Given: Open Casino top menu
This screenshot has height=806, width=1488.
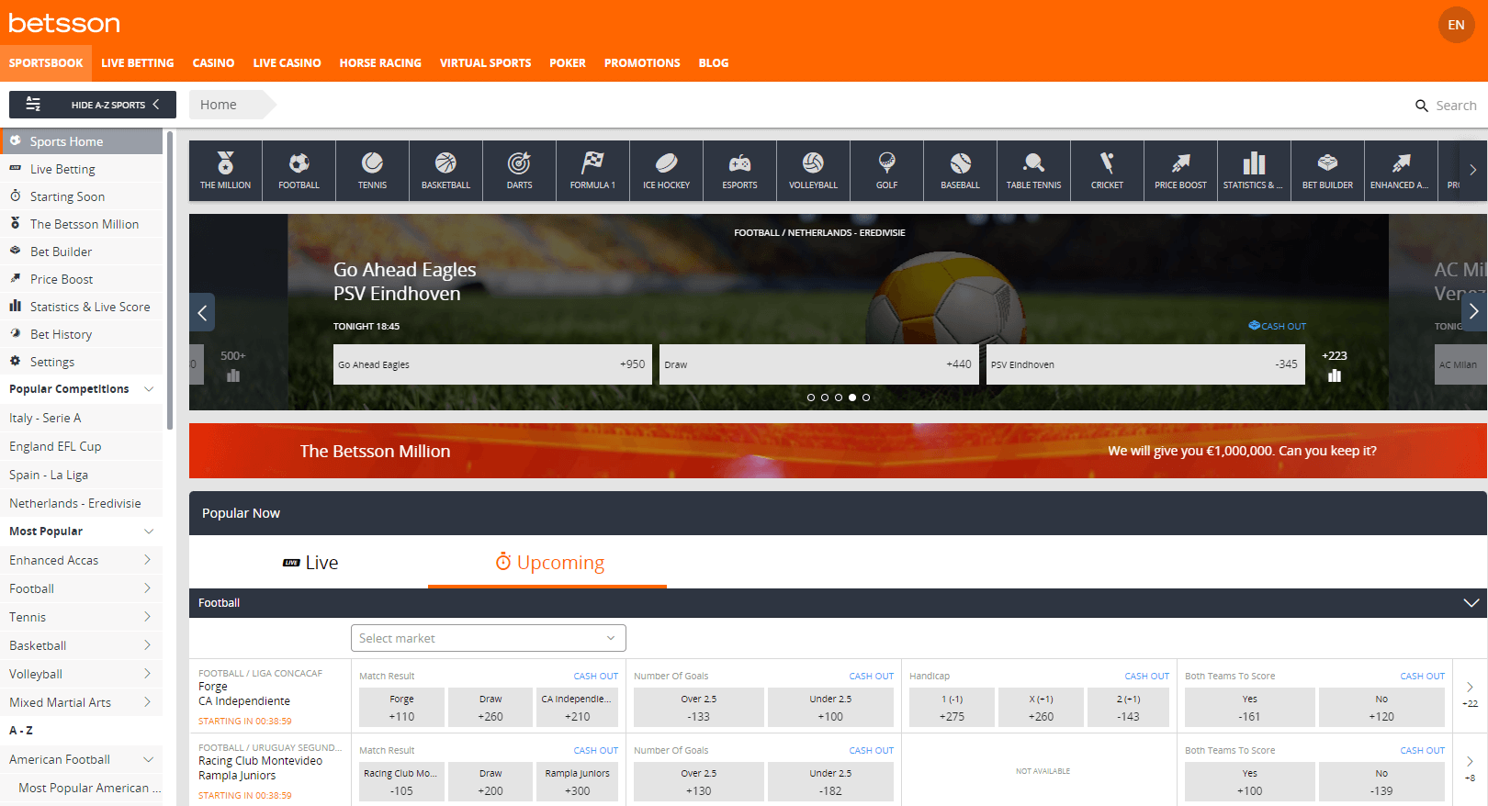Looking at the screenshot, I should 213,63.
